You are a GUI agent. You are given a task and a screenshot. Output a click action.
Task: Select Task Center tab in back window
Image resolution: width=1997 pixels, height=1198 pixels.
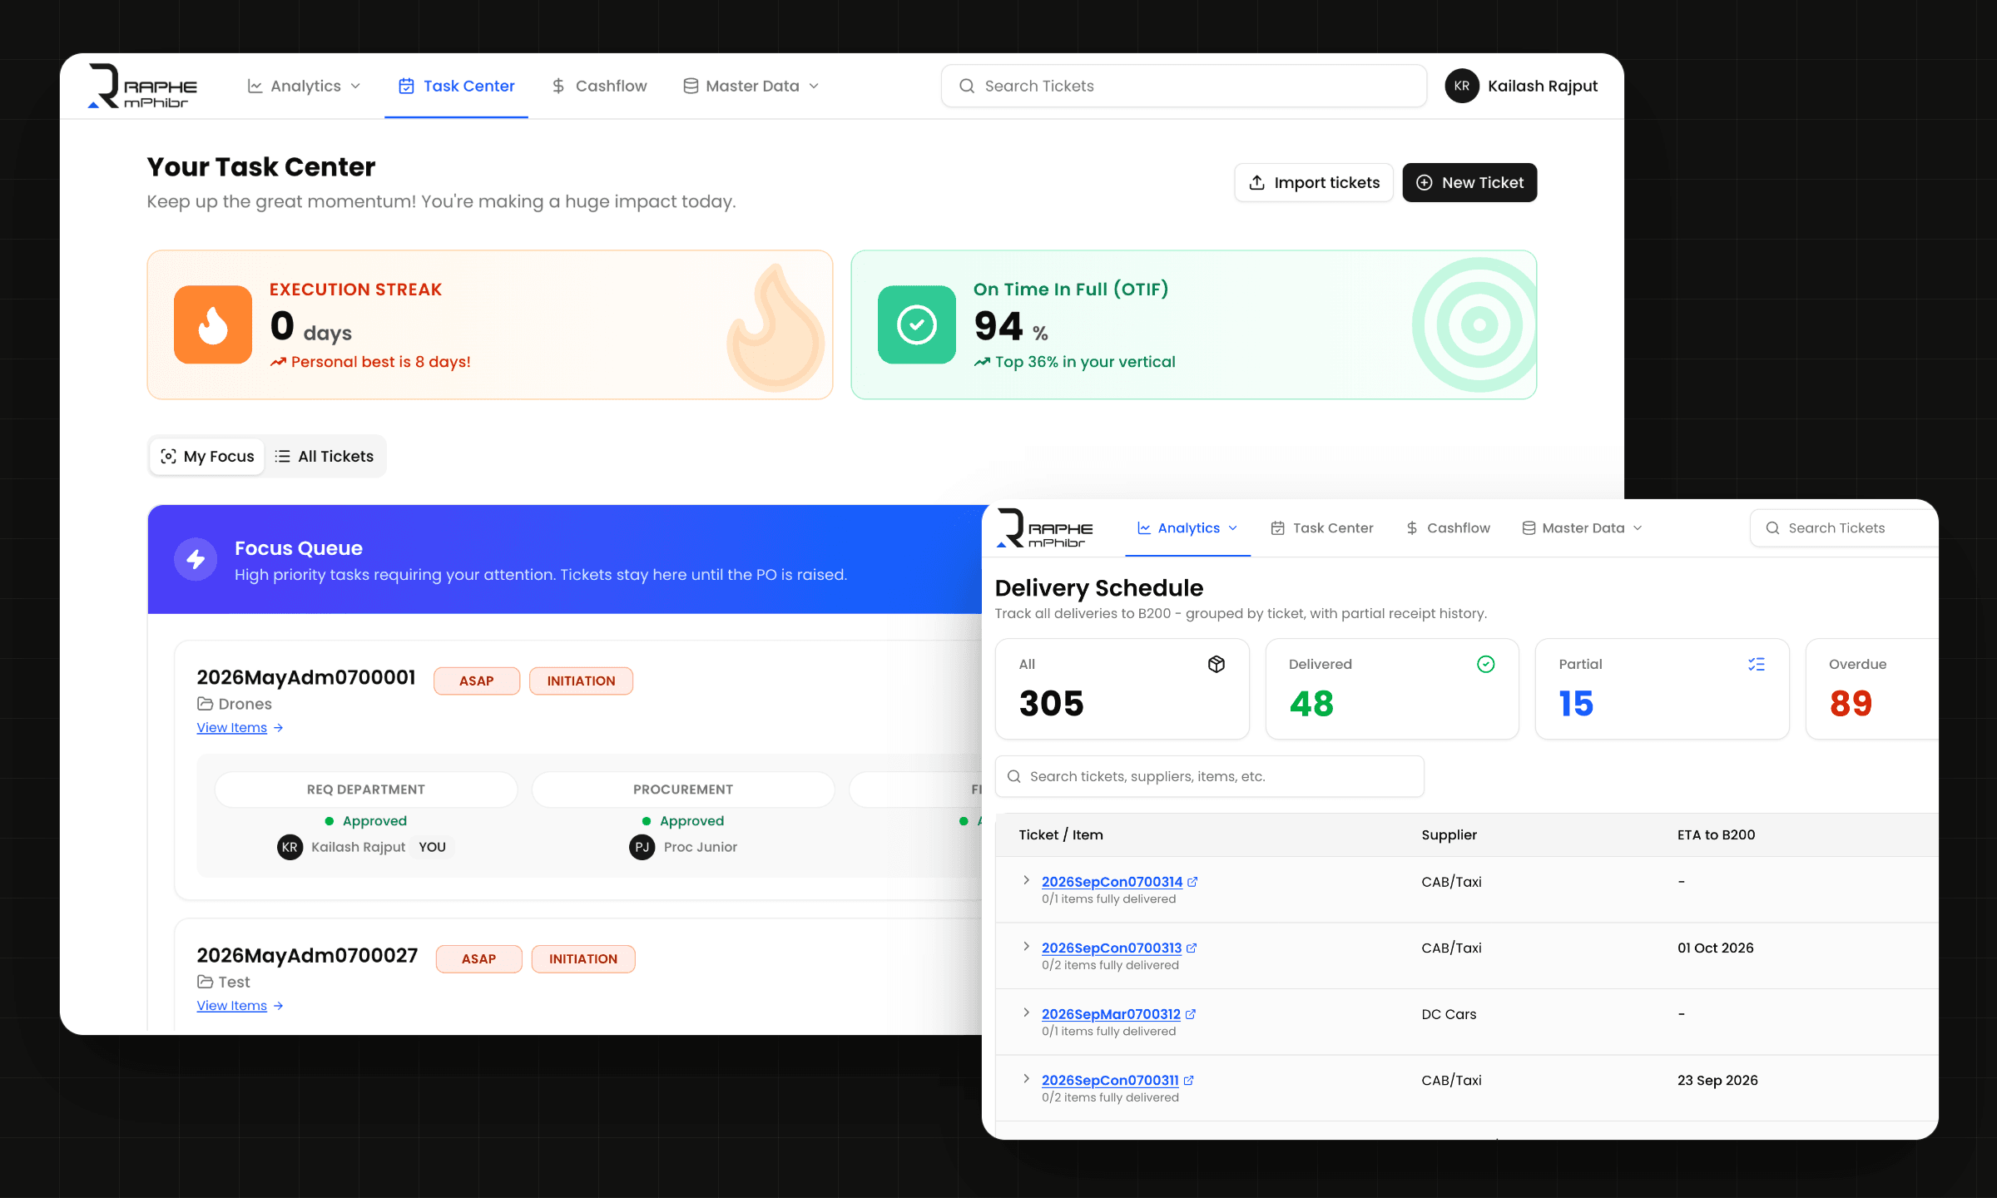(457, 87)
